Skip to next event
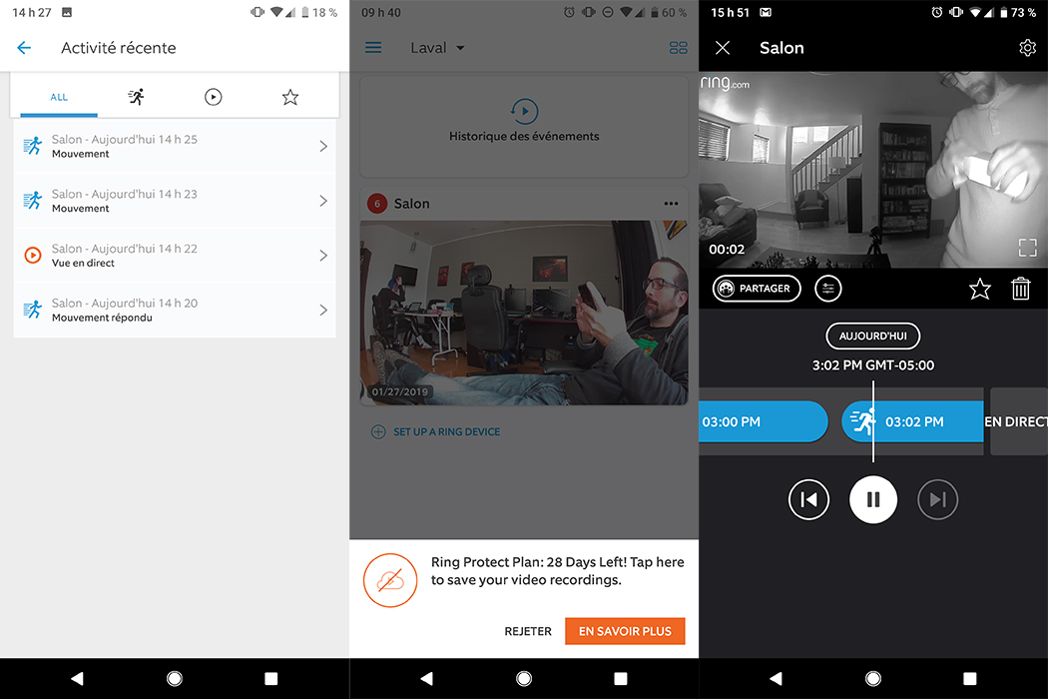 (938, 499)
